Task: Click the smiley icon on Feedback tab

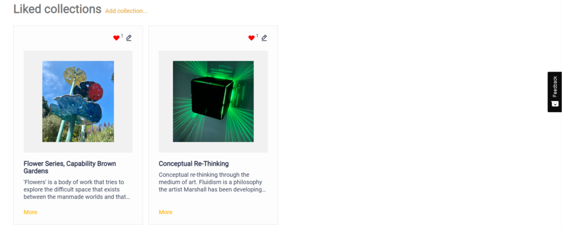Action: click(555, 104)
